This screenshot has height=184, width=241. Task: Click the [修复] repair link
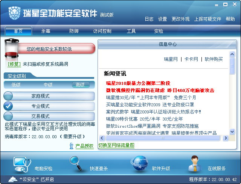pos(14,64)
